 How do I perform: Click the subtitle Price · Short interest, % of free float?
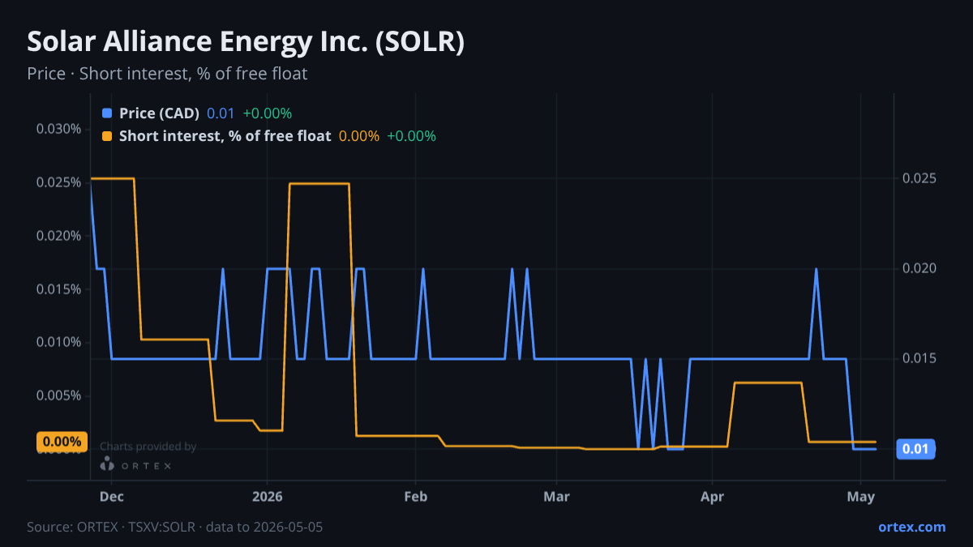click(x=167, y=74)
